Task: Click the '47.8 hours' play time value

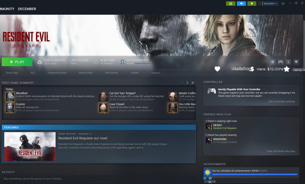Action: pos(106,63)
